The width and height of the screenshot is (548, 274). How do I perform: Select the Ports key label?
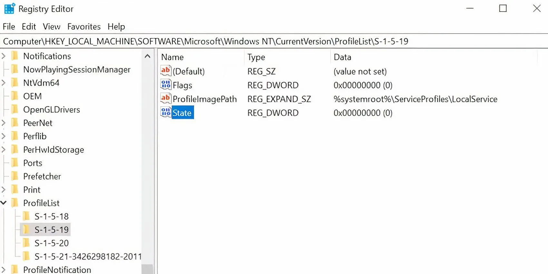[x=33, y=163]
